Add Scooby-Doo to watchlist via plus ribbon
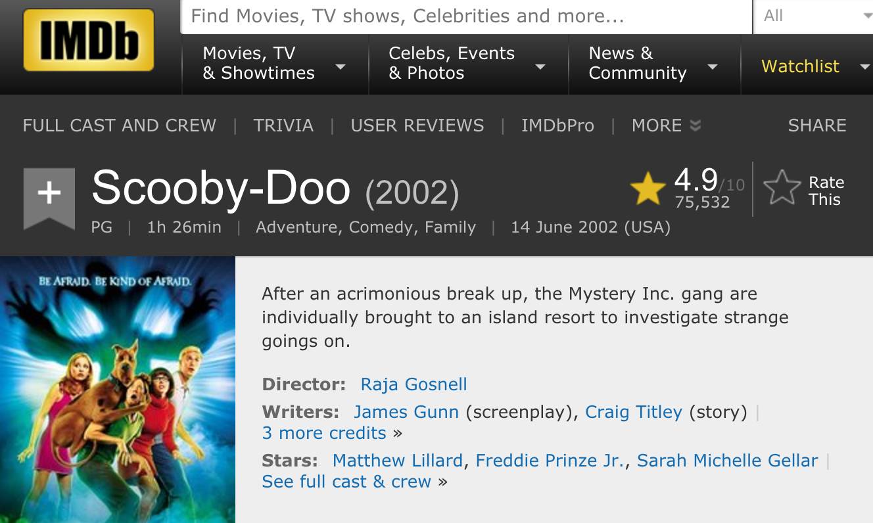Screen dimensions: 873x523 (49, 194)
